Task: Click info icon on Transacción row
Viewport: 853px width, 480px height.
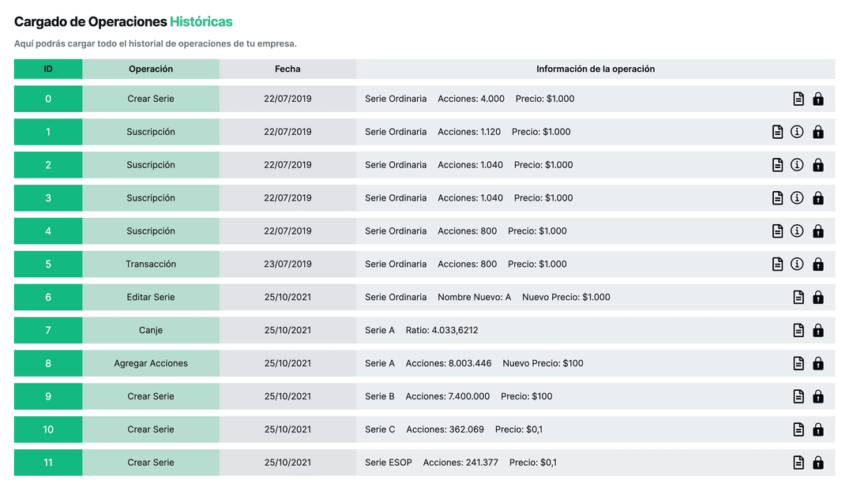Action: coord(797,264)
